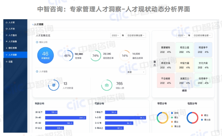Click the 司龄分布 chart title
Screen dimensions: 222x136
point(100,103)
